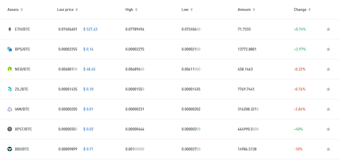Image resolution: width=340 pixels, height=165 pixels.
Task: Click the BPS coin icon in BPS/BTC row
Action: click(9, 49)
